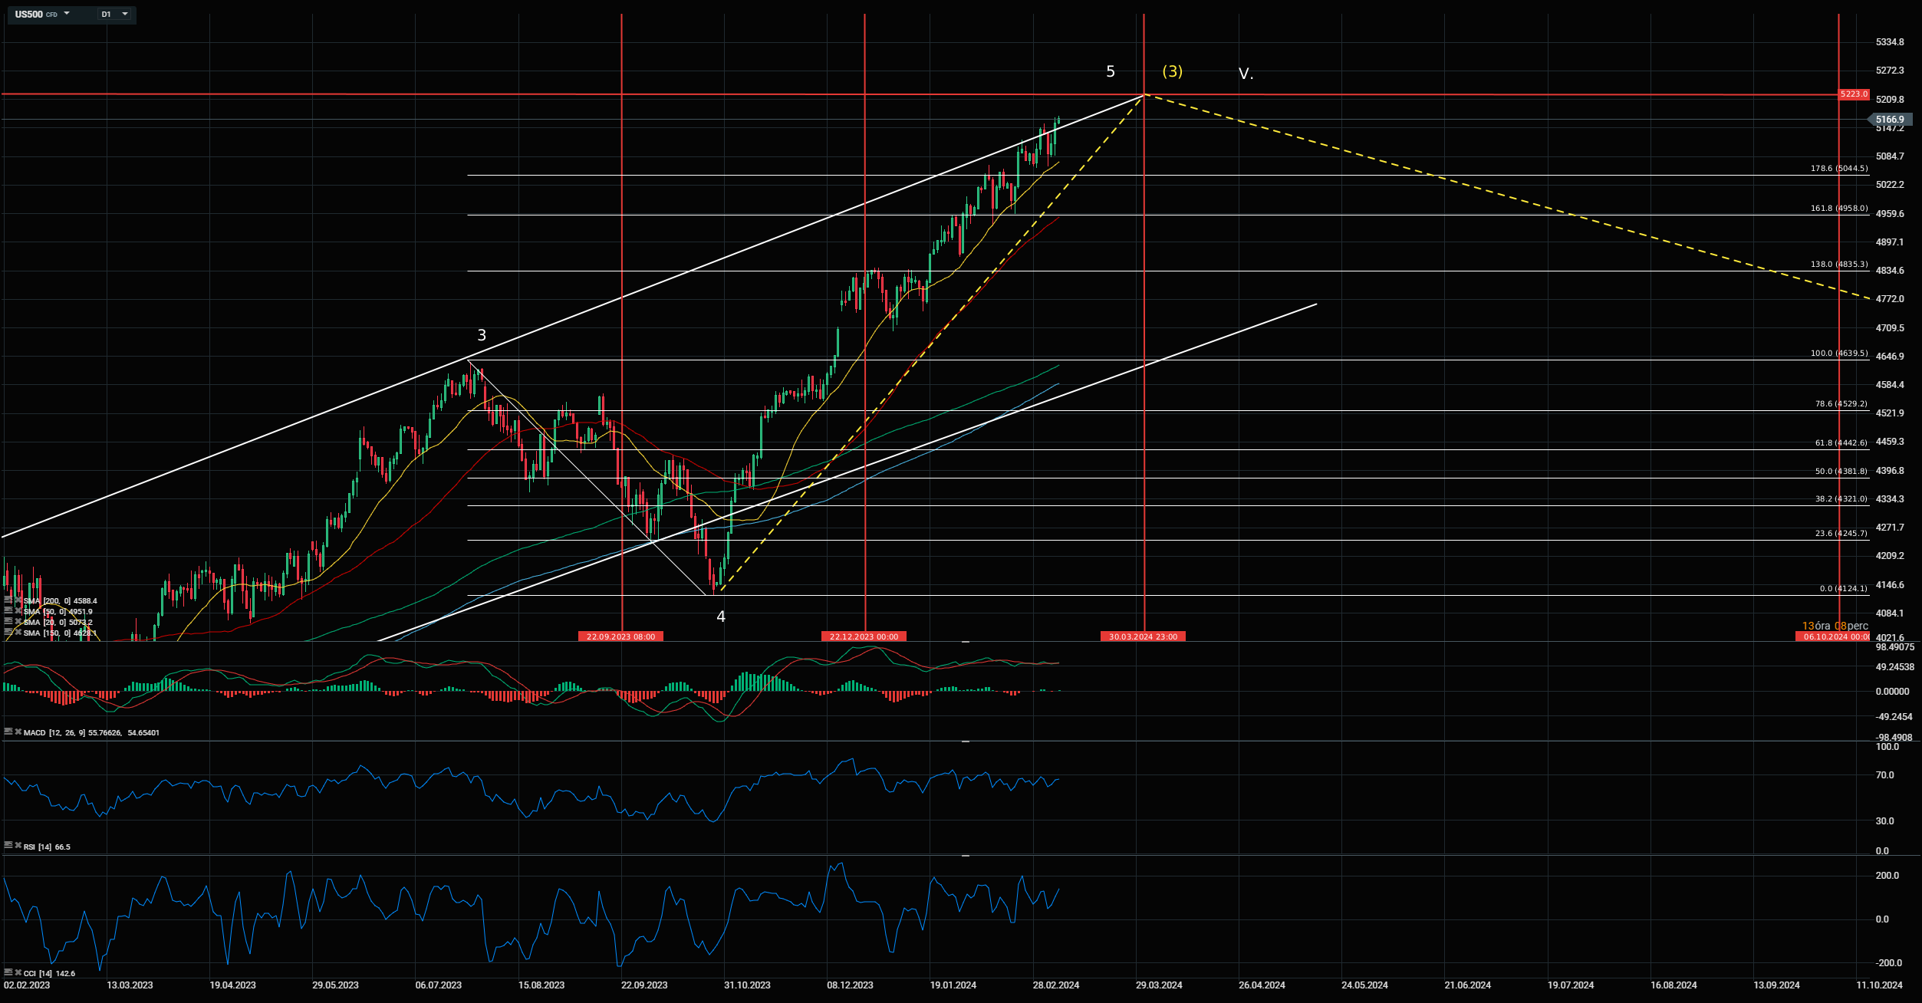This screenshot has width=1922, height=1003.
Task: Remove the MACD indicator with X
Action: (18, 732)
